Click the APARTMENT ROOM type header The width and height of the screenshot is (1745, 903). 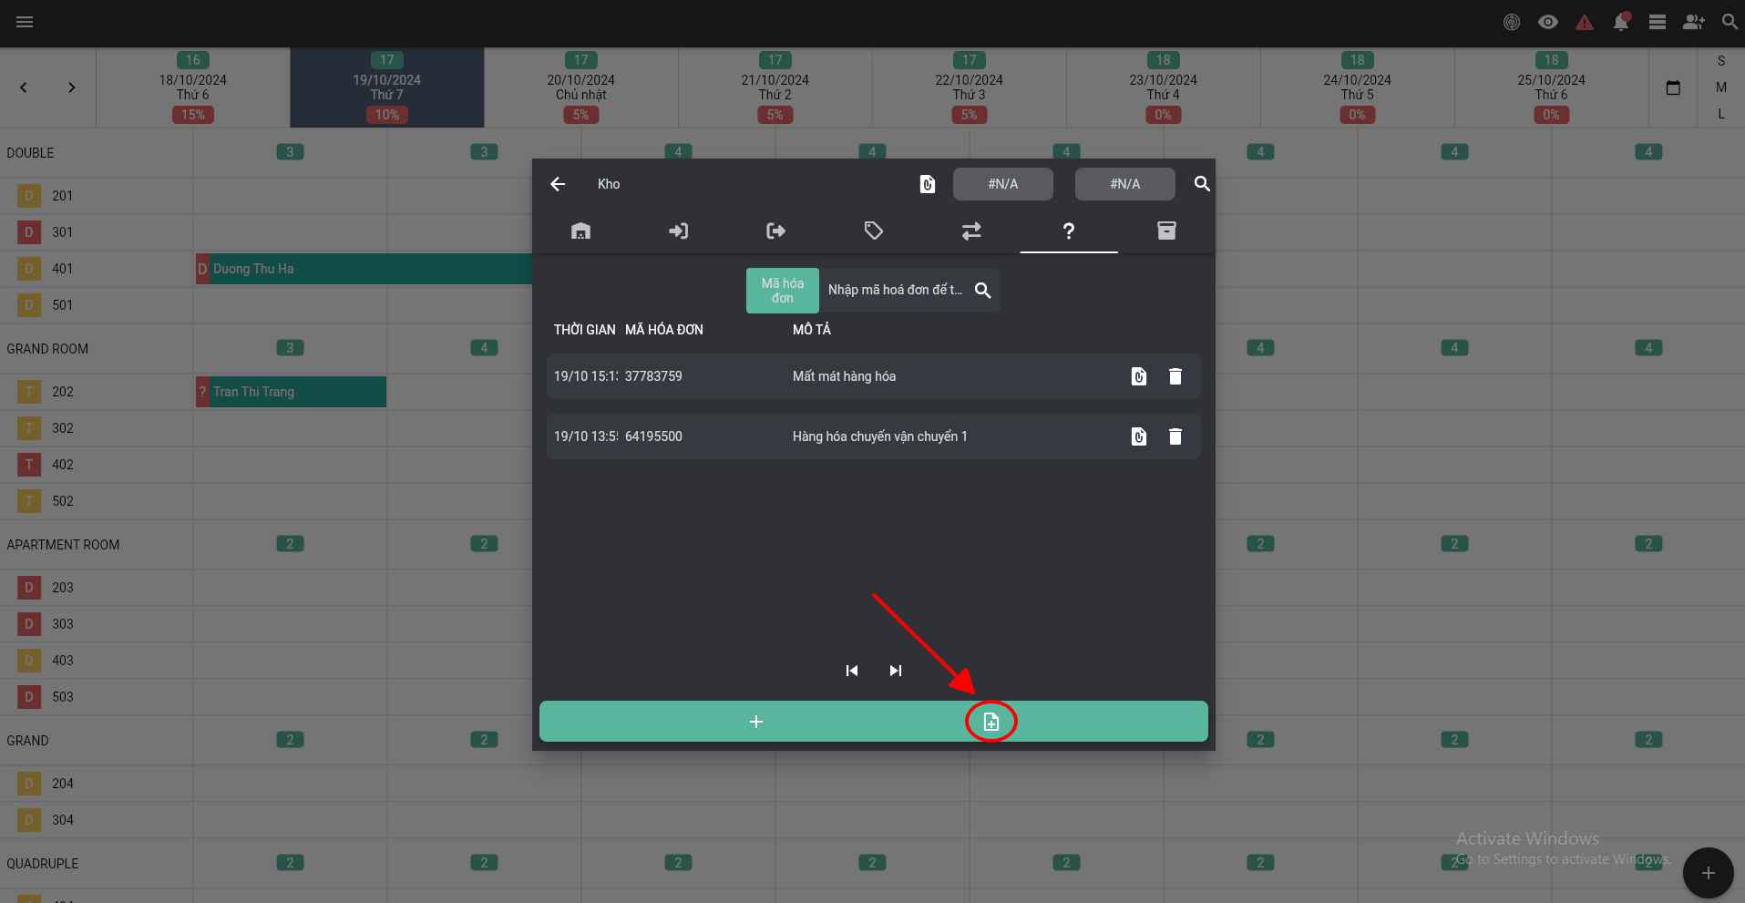[x=63, y=545]
